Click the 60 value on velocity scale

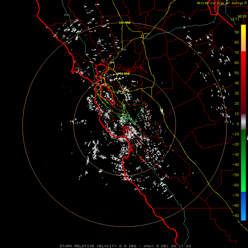tap(237, 63)
